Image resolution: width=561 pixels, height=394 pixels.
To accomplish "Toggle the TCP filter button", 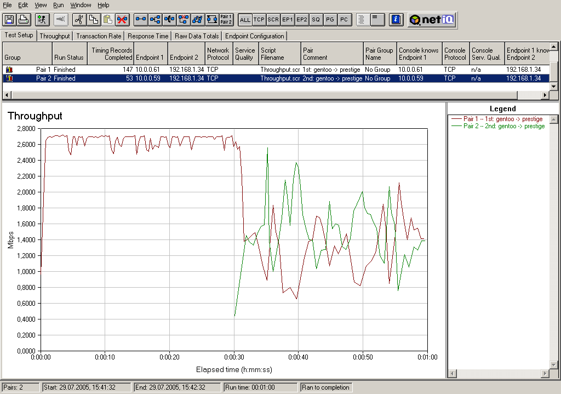I will point(259,20).
